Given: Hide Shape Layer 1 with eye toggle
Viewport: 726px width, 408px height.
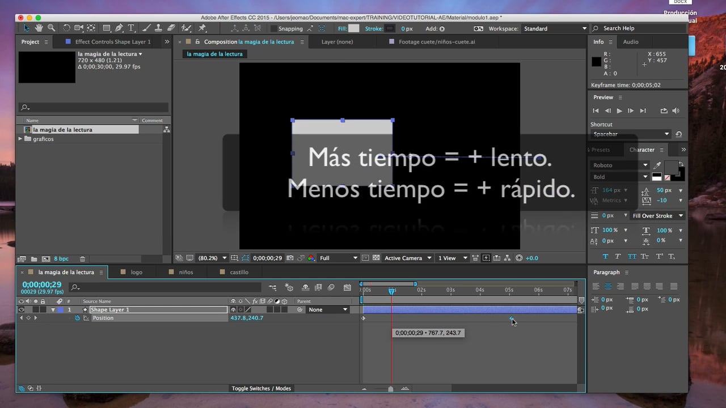Looking at the screenshot, I should pyautogui.click(x=21, y=310).
